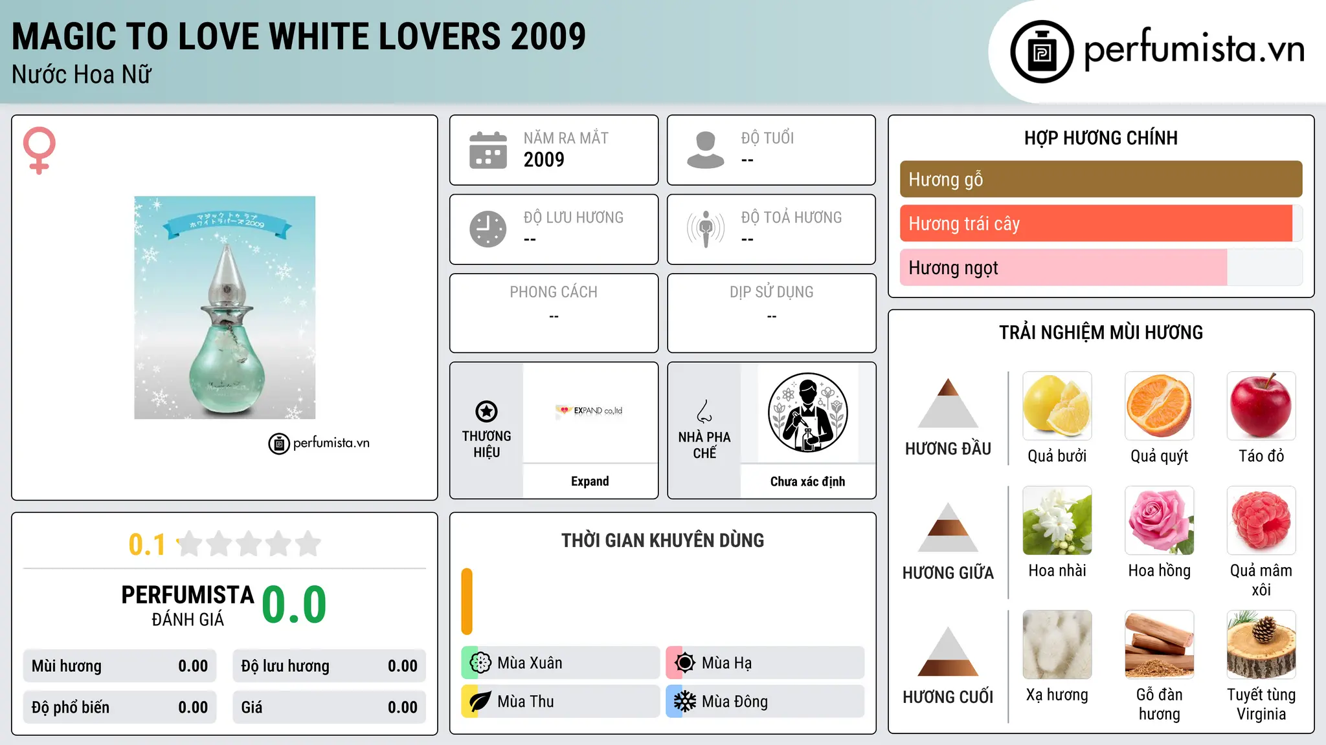Click the Hương ngọt accord bar

(1101, 267)
